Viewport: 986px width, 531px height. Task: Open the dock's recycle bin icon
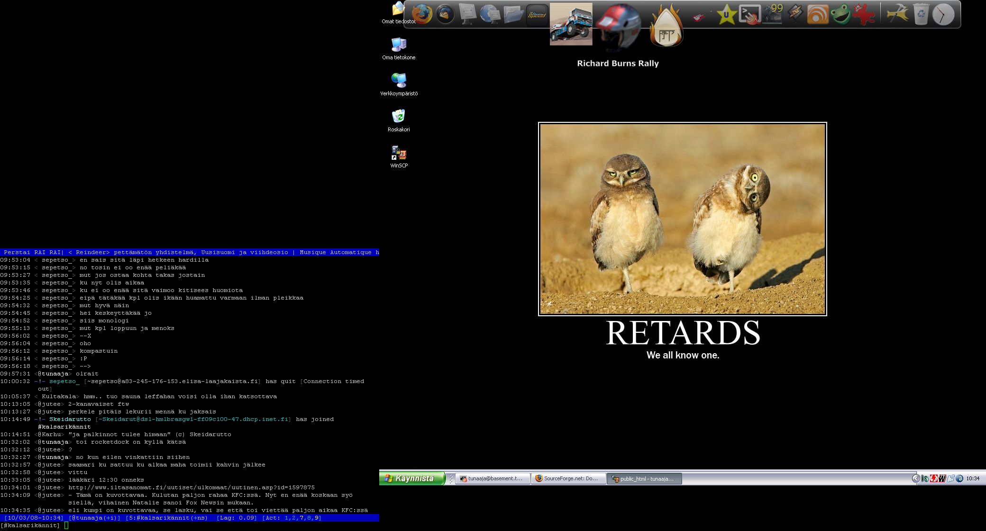click(x=920, y=14)
